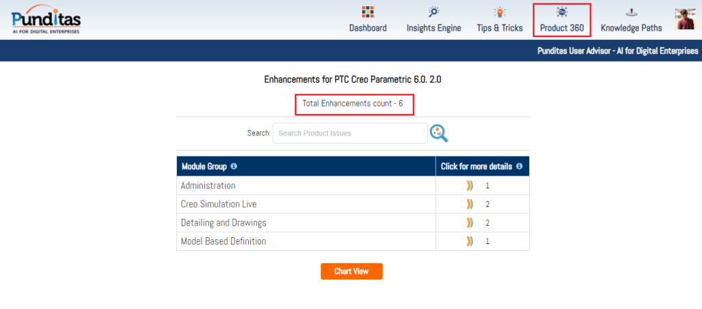
Task: Click the Dashboard grid icon
Action: [368, 12]
